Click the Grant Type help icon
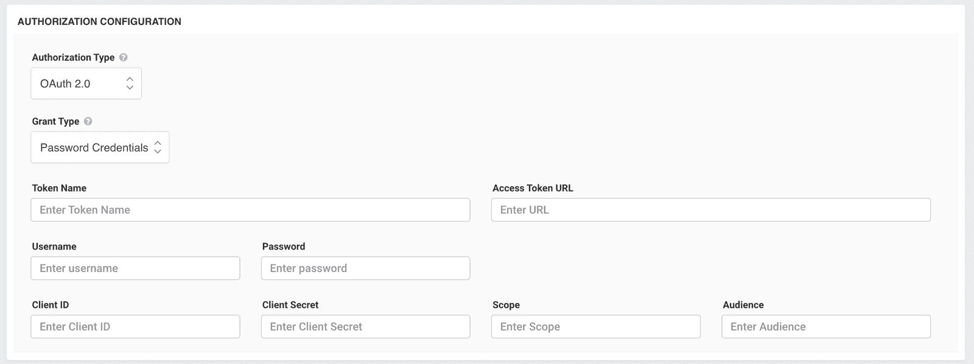Screen dimensions: 974x364 pyautogui.click(x=88, y=121)
